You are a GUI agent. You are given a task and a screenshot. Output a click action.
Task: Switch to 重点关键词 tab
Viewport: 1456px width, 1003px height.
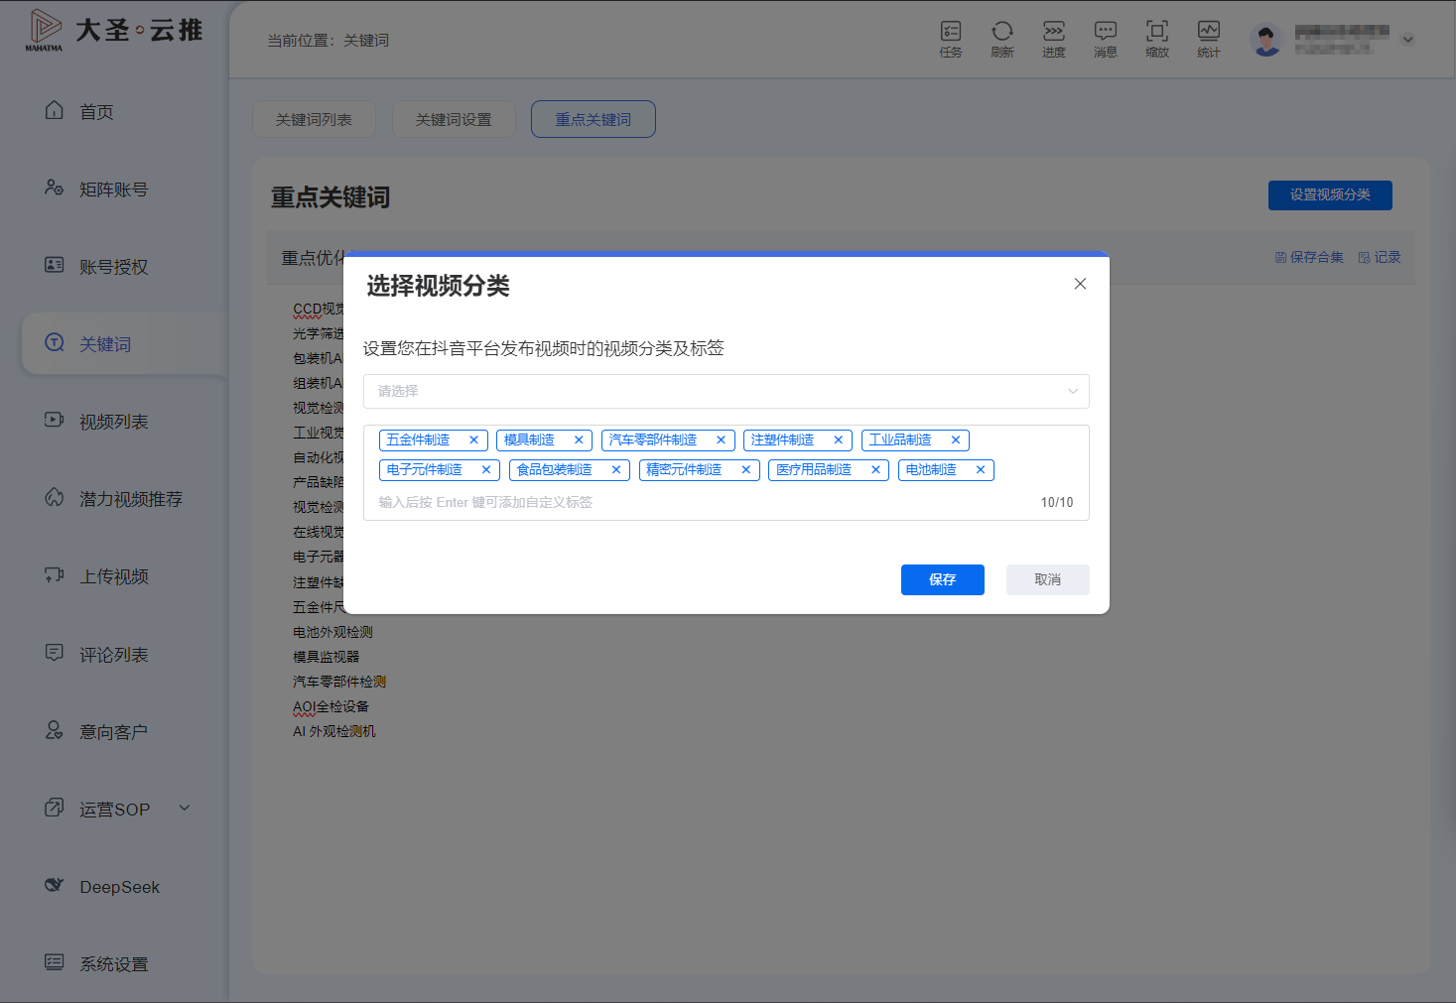(x=594, y=119)
